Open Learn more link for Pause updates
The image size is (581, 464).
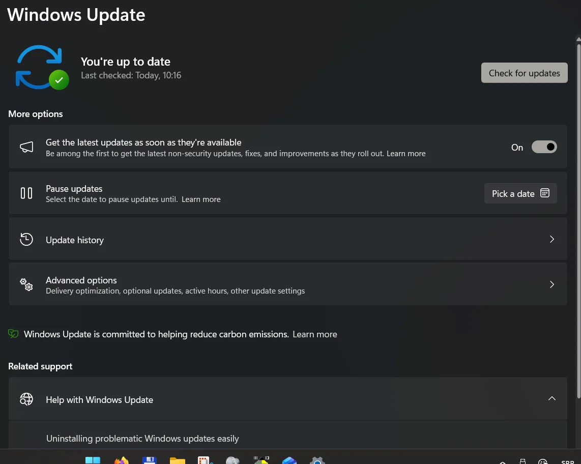[x=201, y=199]
